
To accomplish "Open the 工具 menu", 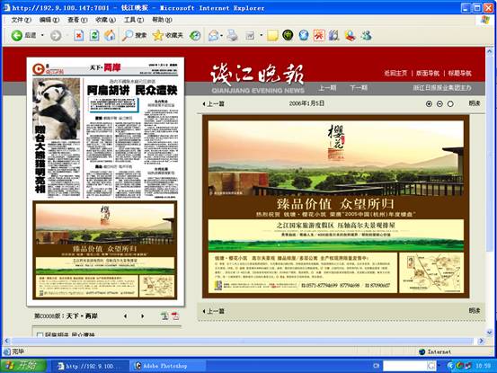I will (x=133, y=20).
